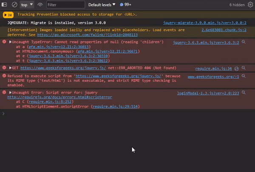The height and width of the screenshot is (172, 255).
Task: Expand the GET 404 request entry
Action: click(x=10, y=68)
